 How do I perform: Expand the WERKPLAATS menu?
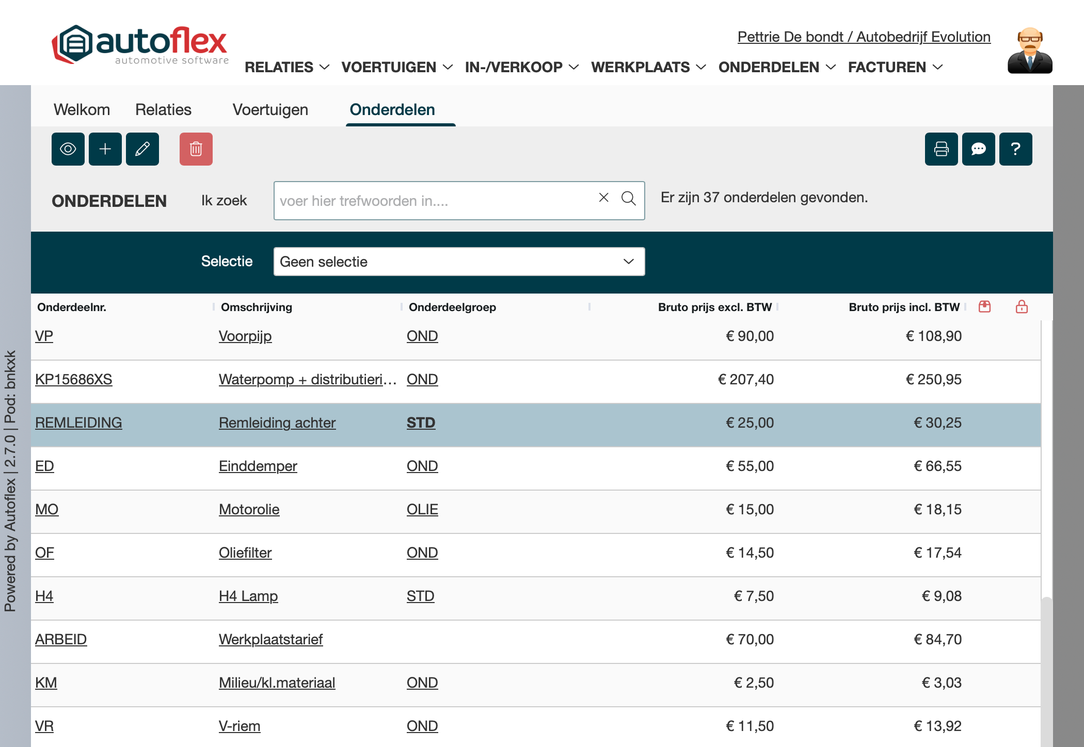click(648, 67)
